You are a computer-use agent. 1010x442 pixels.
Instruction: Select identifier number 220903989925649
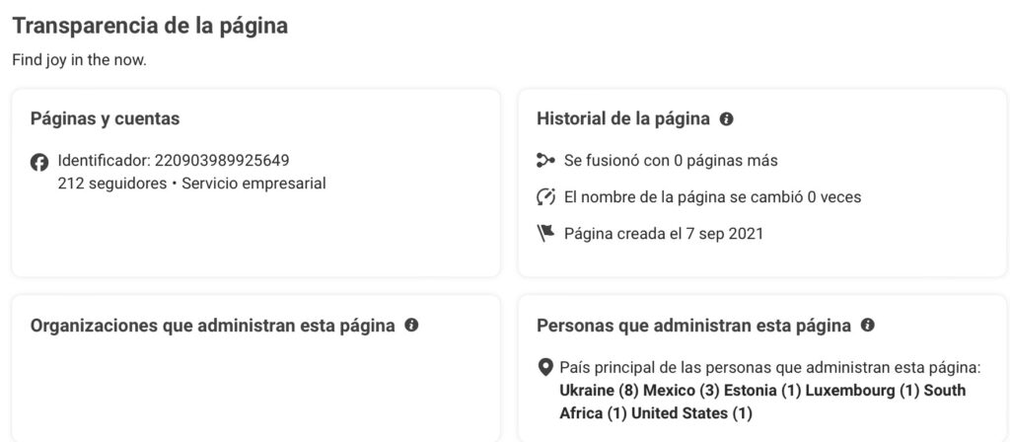click(222, 161)
